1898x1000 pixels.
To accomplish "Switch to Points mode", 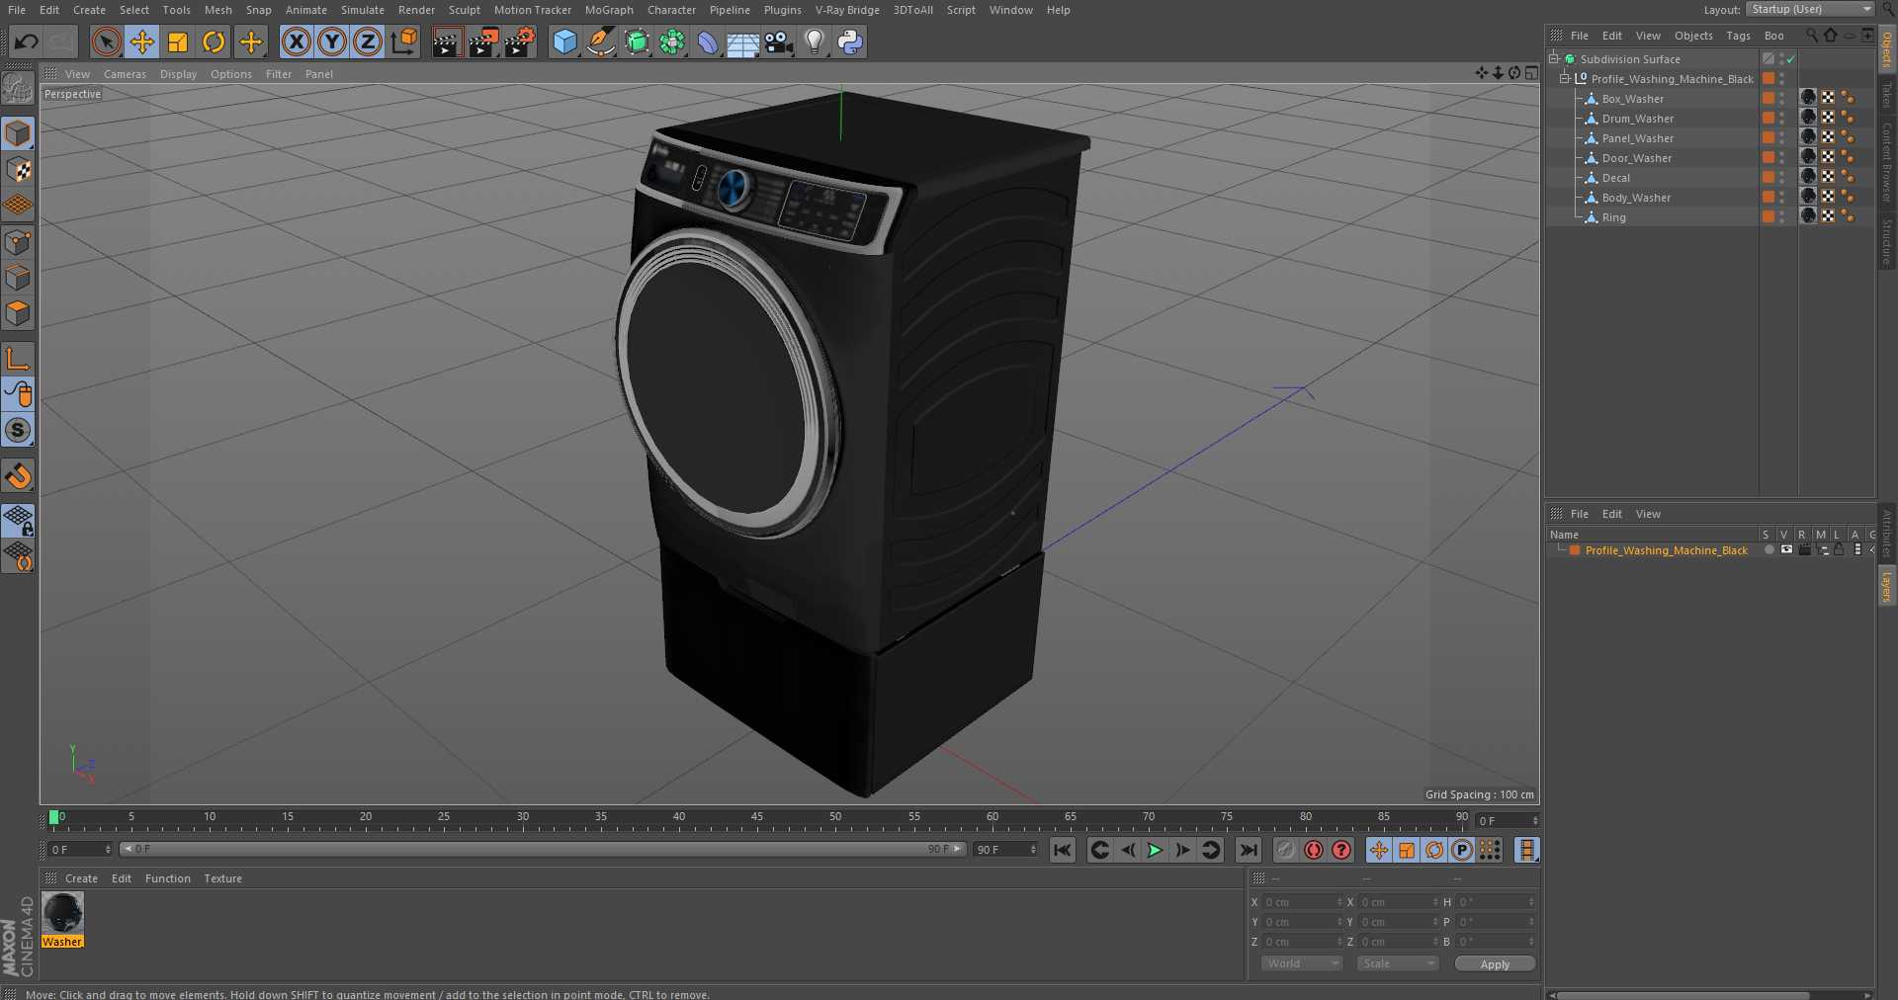I will click(x=18, y=242).
